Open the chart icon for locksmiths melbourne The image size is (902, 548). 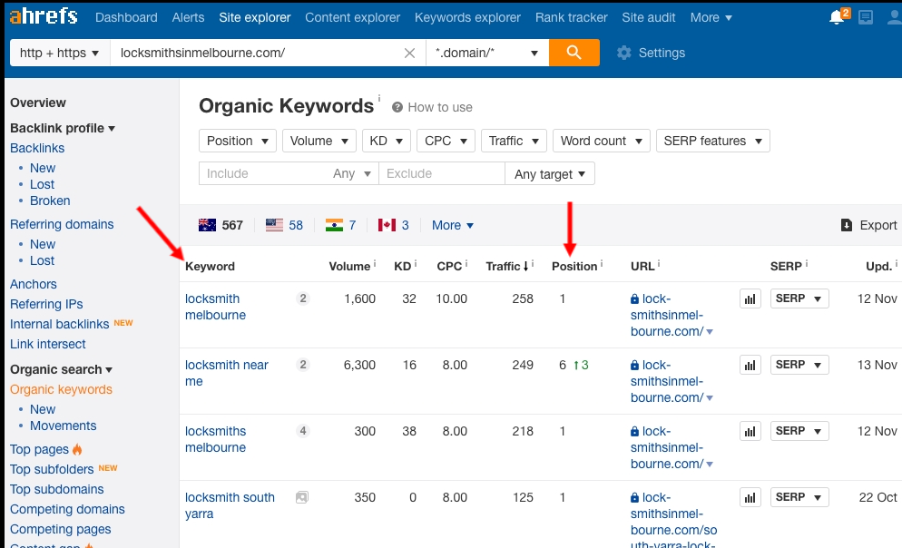click(750, 431)
